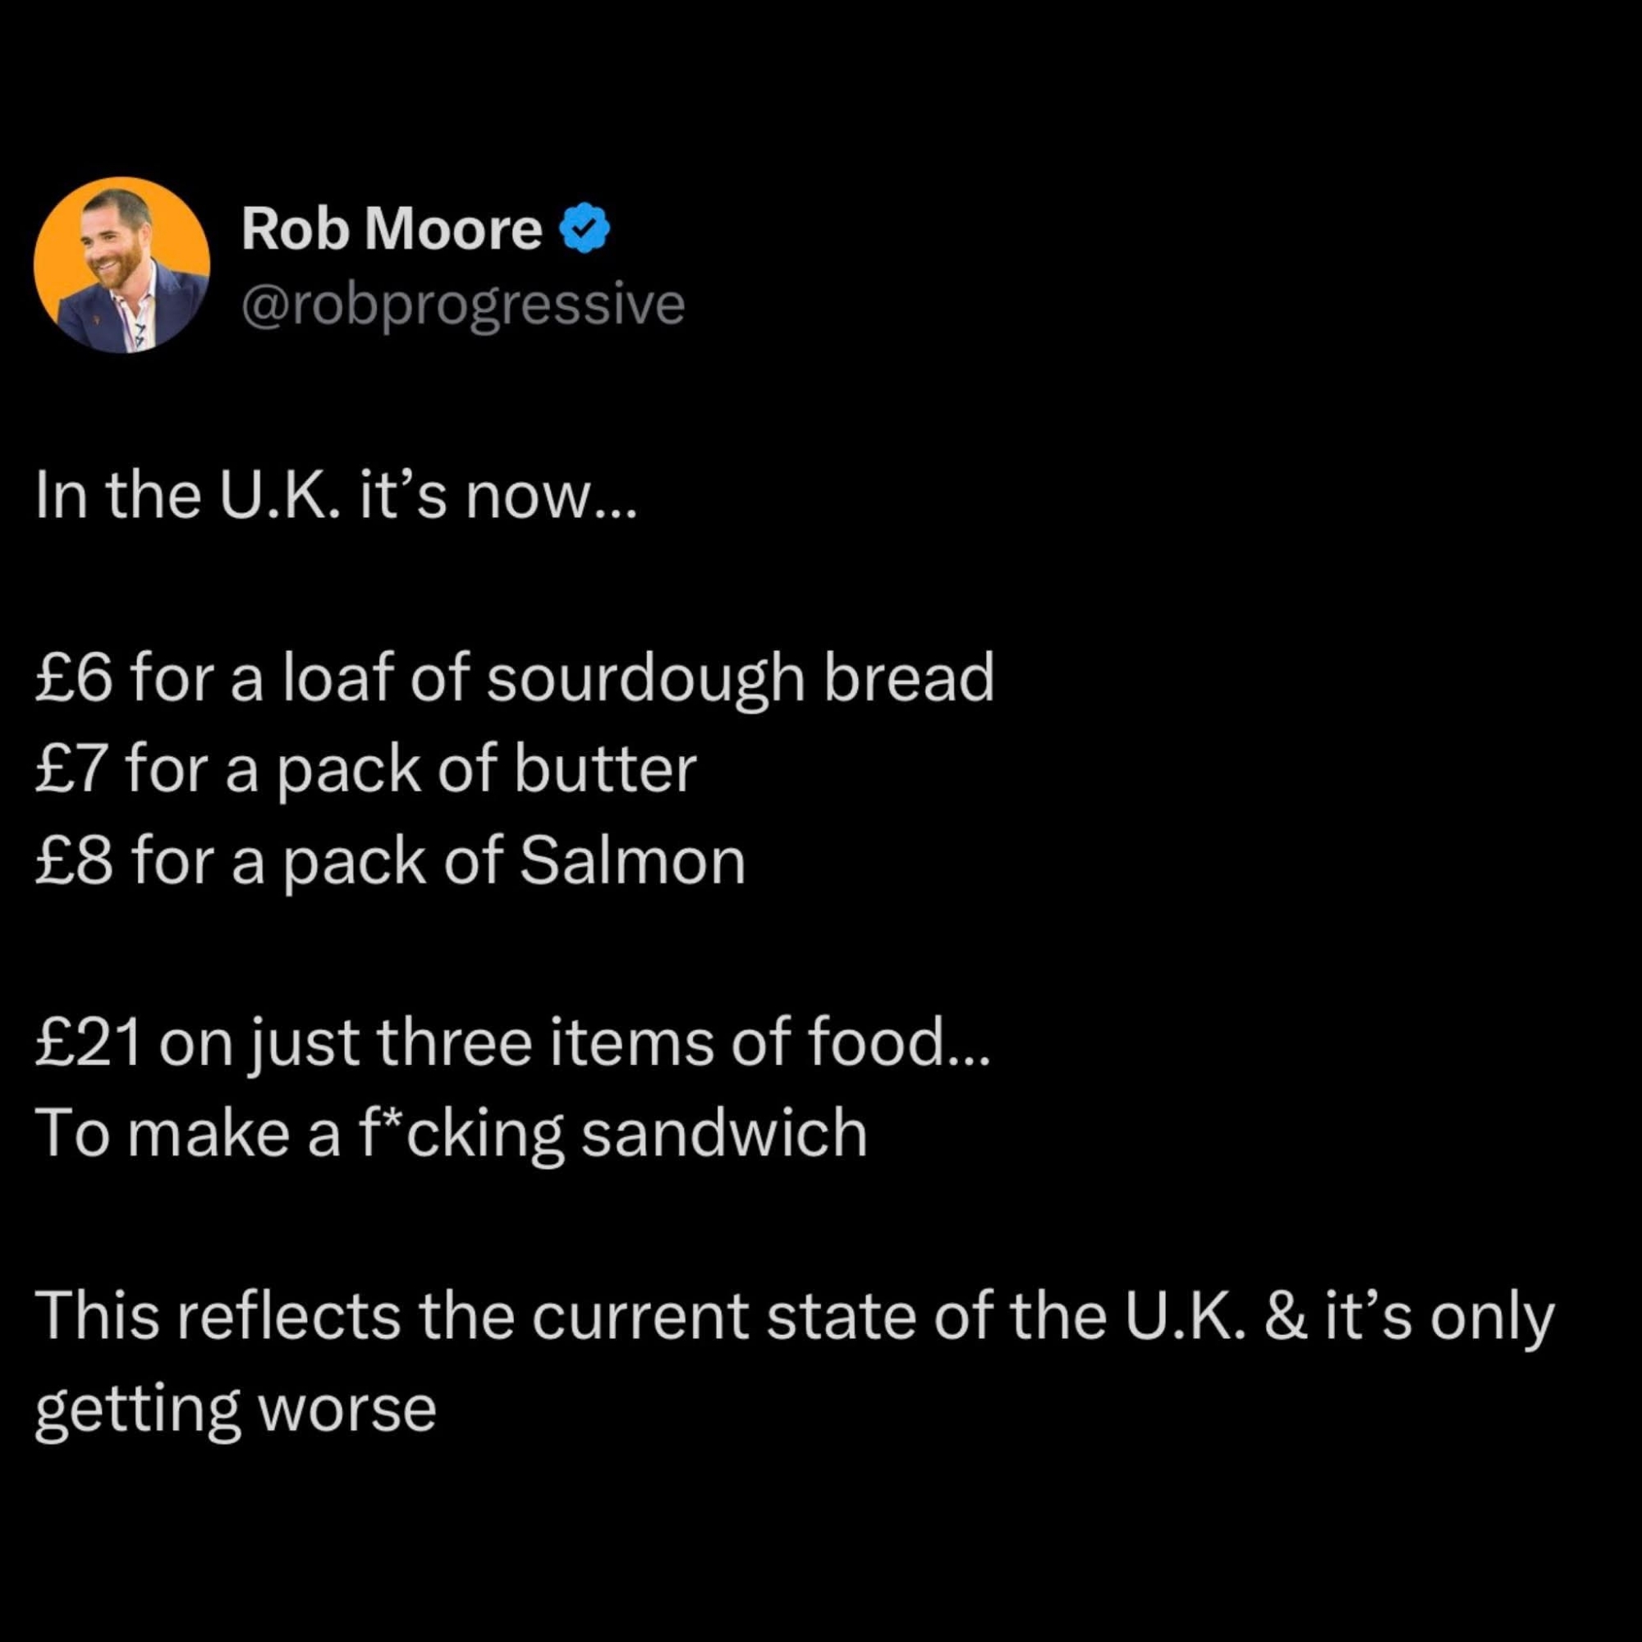This screenshot has width=1642, height=1642.
Task: Click the word "sandwich" in the tweet
Action: click(724, 1134)
